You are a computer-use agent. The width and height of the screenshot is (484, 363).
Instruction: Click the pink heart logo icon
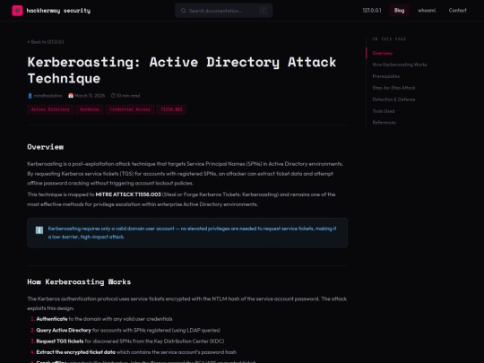(x=17, y=11)
